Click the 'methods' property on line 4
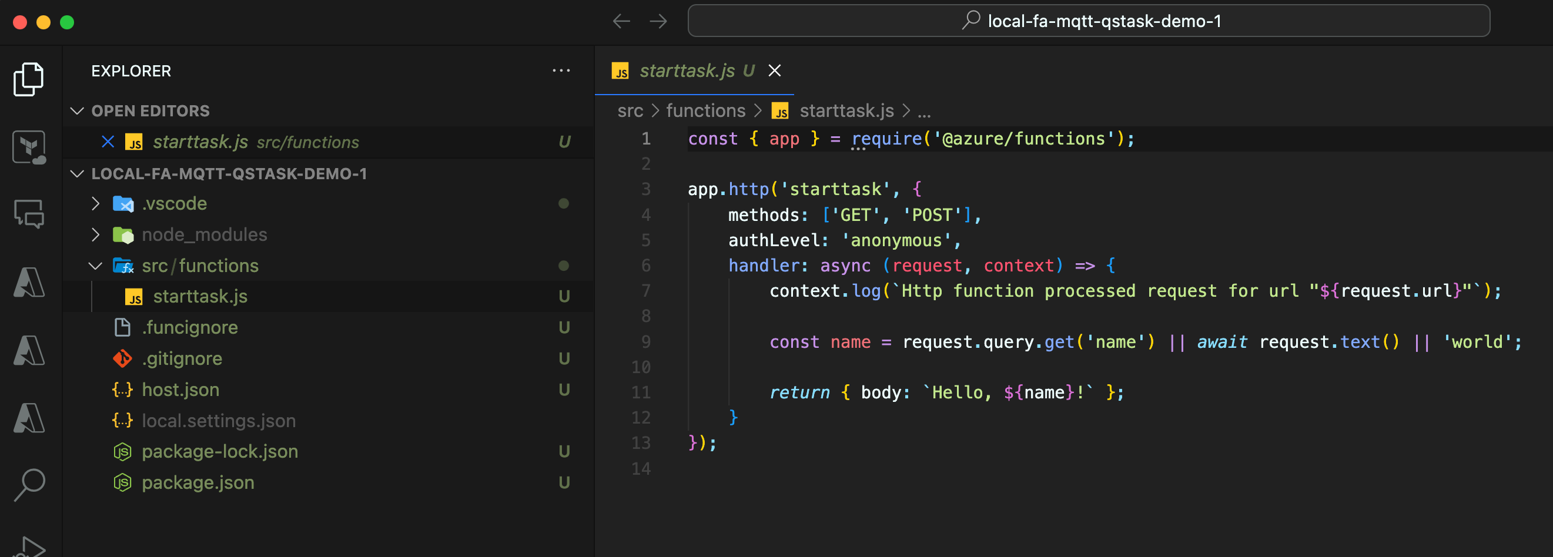This screenshot has width=1553, height=557. (763, 215)
